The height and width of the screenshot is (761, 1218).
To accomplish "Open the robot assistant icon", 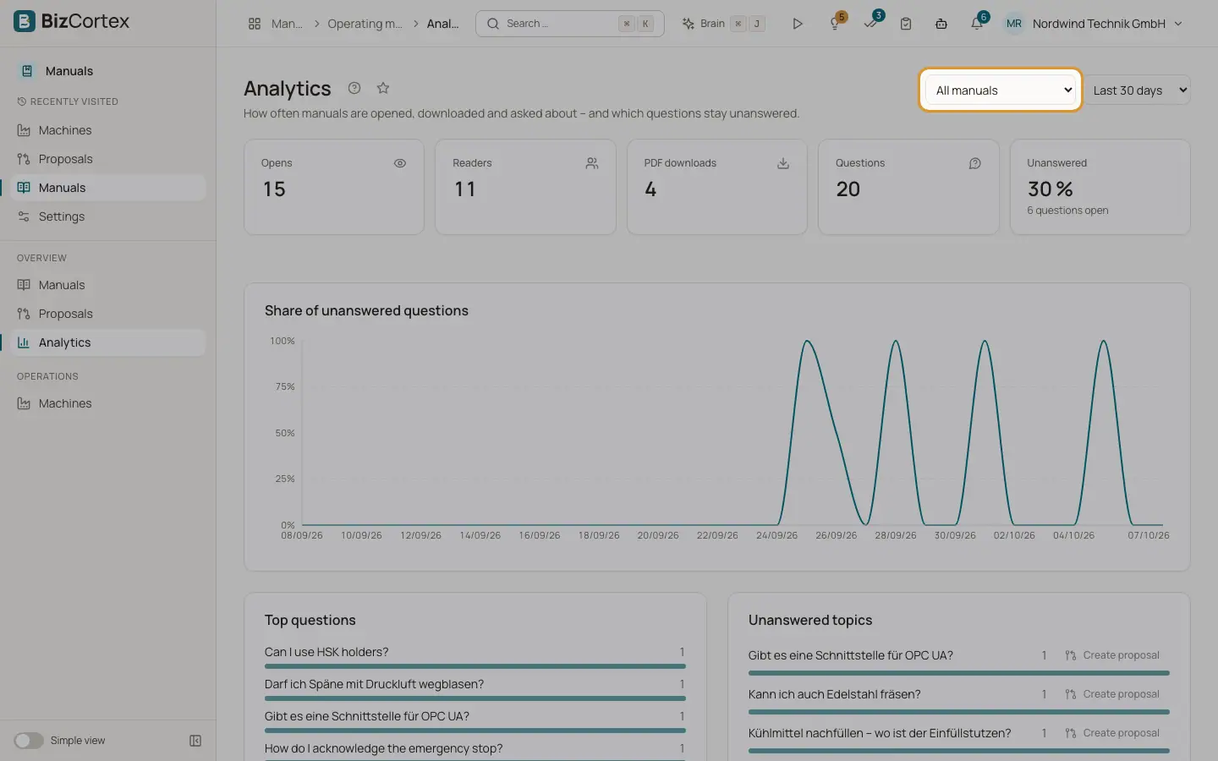I will click(941, 24).
